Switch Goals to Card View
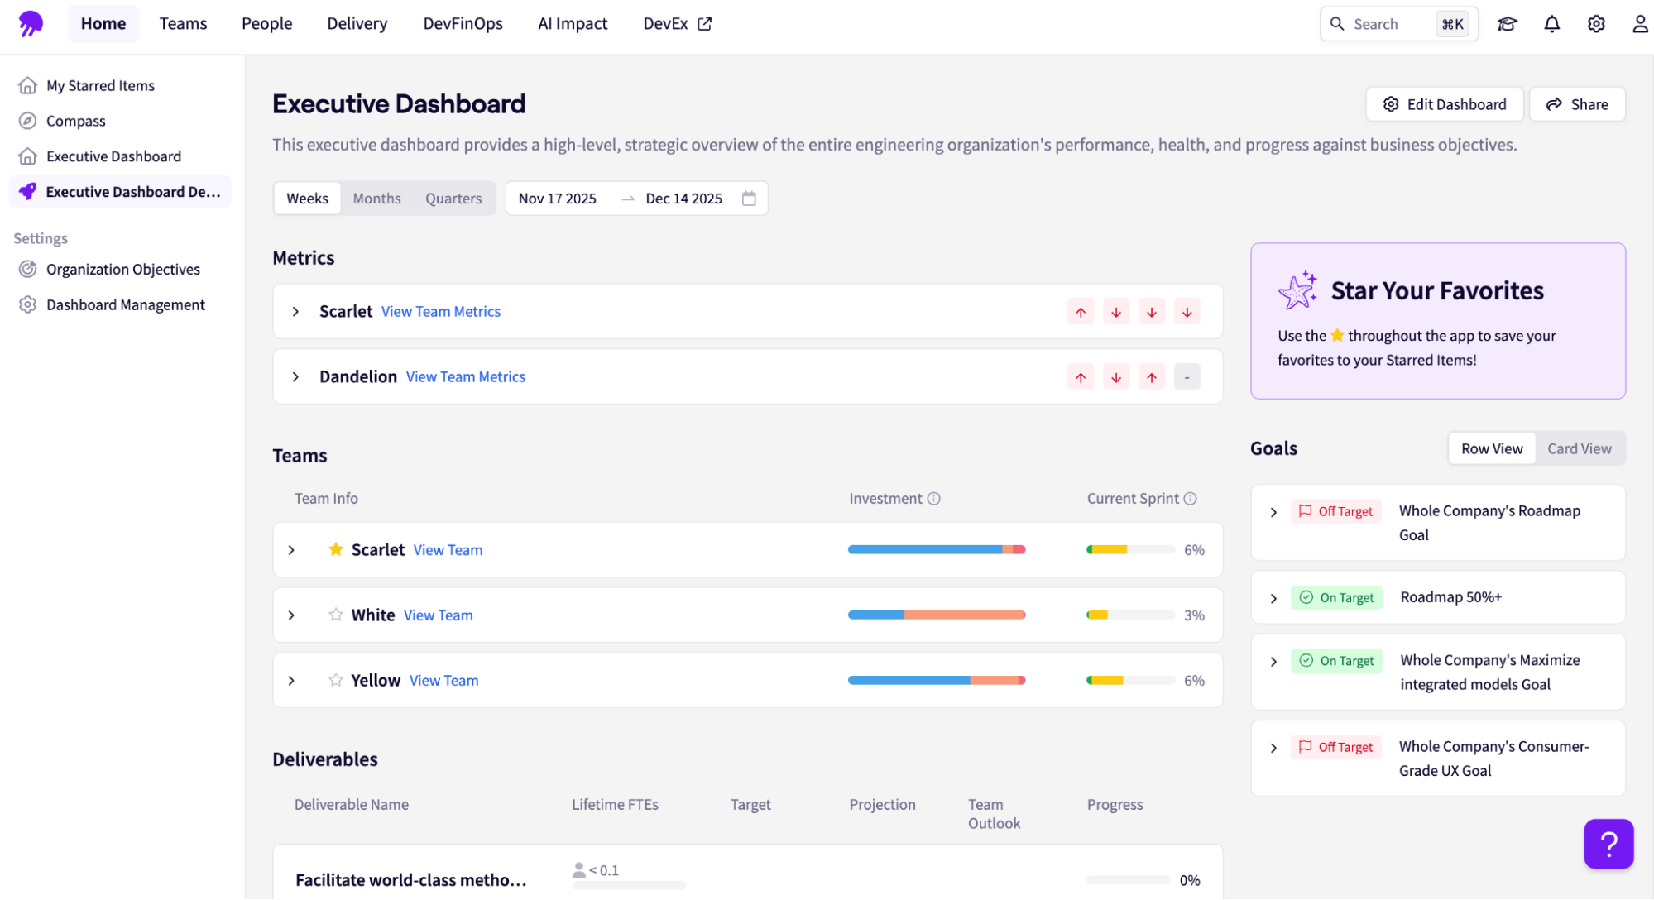 1580,448
